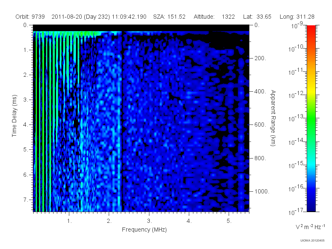Click the time delay tick '0.' on left axis
Screen dimensions: 332x249
click(x=26, y=25)
